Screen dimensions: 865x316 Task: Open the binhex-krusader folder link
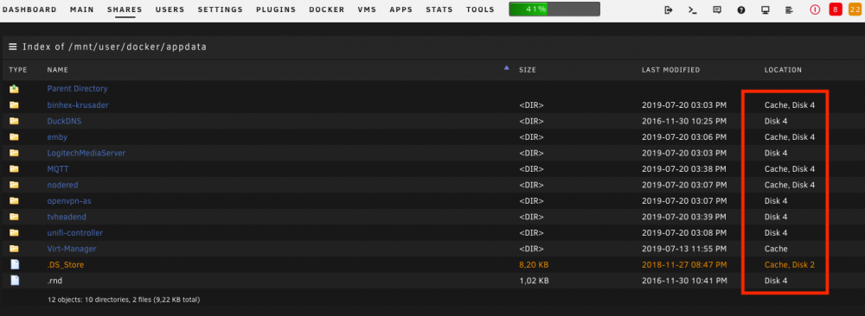(78, 104)
